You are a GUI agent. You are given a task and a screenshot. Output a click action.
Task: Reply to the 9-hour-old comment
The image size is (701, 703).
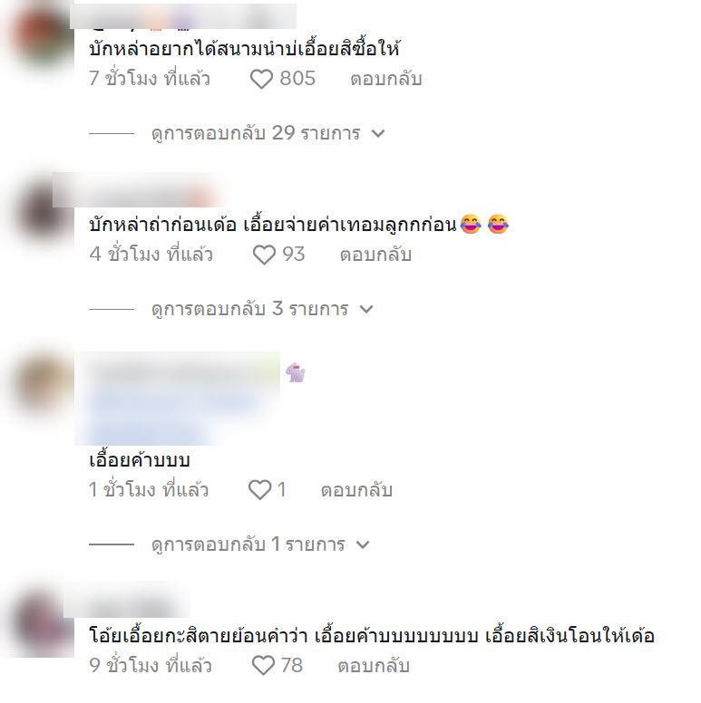tap(374, 665)
